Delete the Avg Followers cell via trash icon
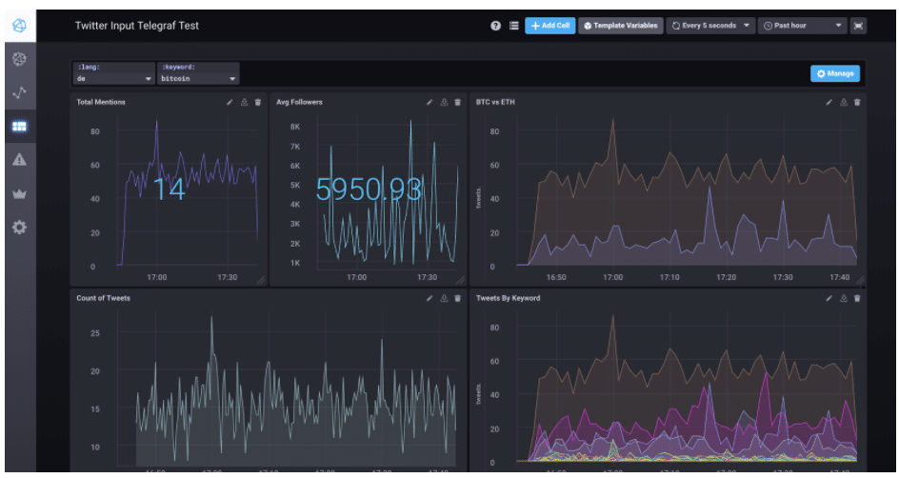899x478 pixels. click(x=457, y=102)
